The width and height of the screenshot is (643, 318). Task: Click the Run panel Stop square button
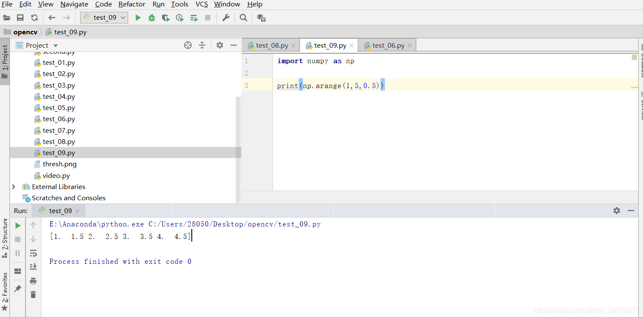(x=18, y=239)
